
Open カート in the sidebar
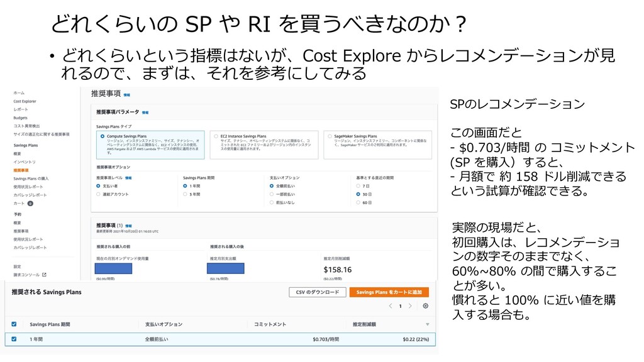point(19,203)
